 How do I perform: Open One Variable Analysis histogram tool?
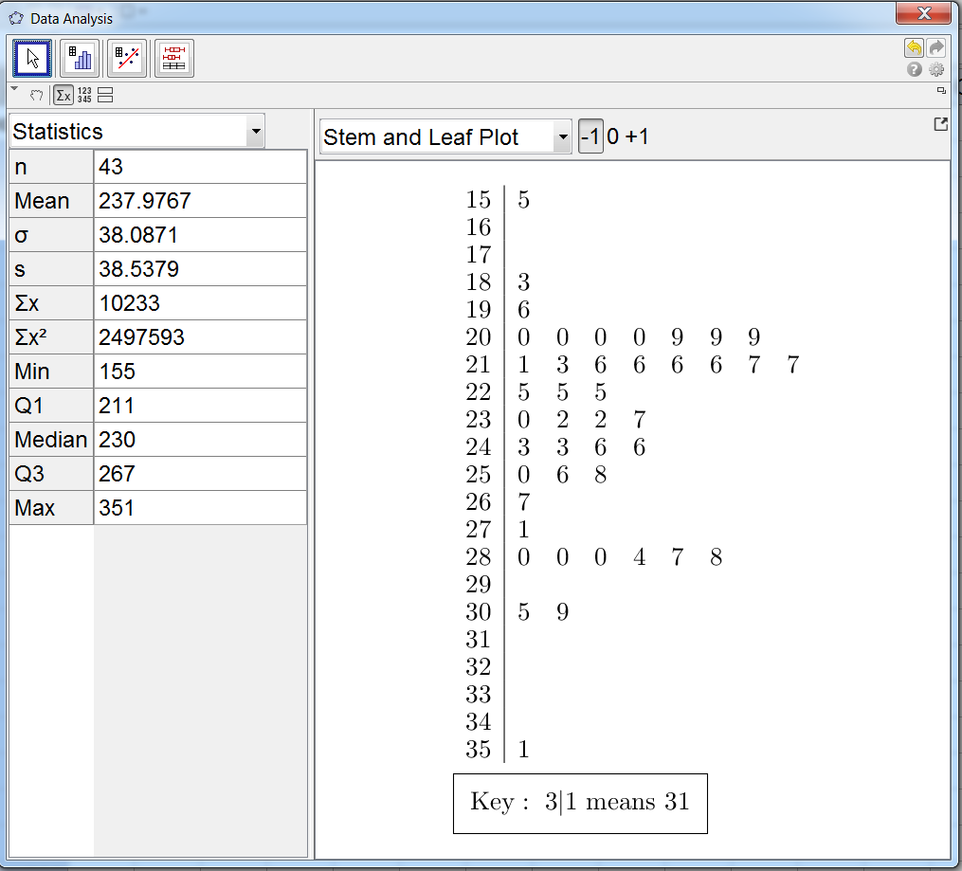pos(80,58)
